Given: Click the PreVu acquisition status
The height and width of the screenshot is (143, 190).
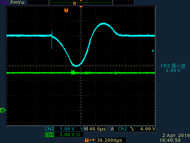Looking at the screenshot, I should click(17, 2).
